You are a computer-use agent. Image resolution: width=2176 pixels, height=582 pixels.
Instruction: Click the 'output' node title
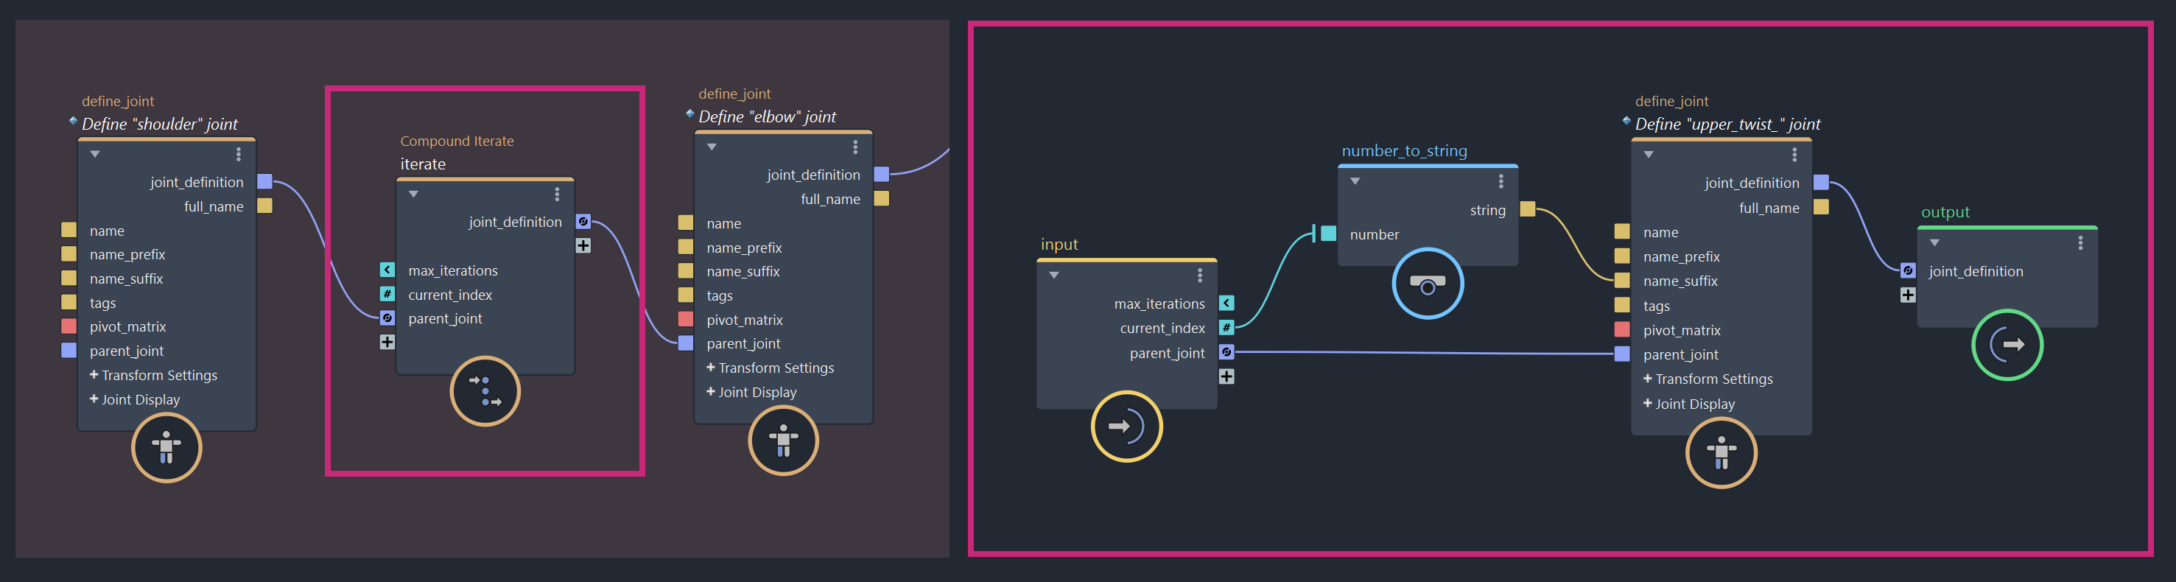coord(1945,212)
